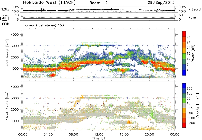202x140 pixels.
Task: Click the red segment of the Velocity colorbar
Action: pyautogui.click(x=184, y=125)
